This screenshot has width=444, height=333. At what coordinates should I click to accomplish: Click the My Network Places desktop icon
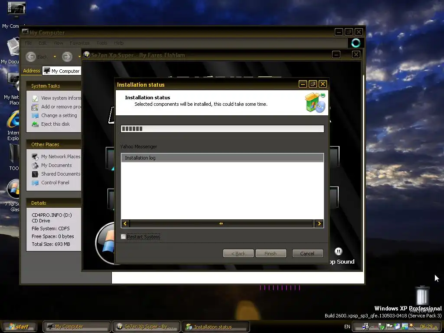pos(13,82)
